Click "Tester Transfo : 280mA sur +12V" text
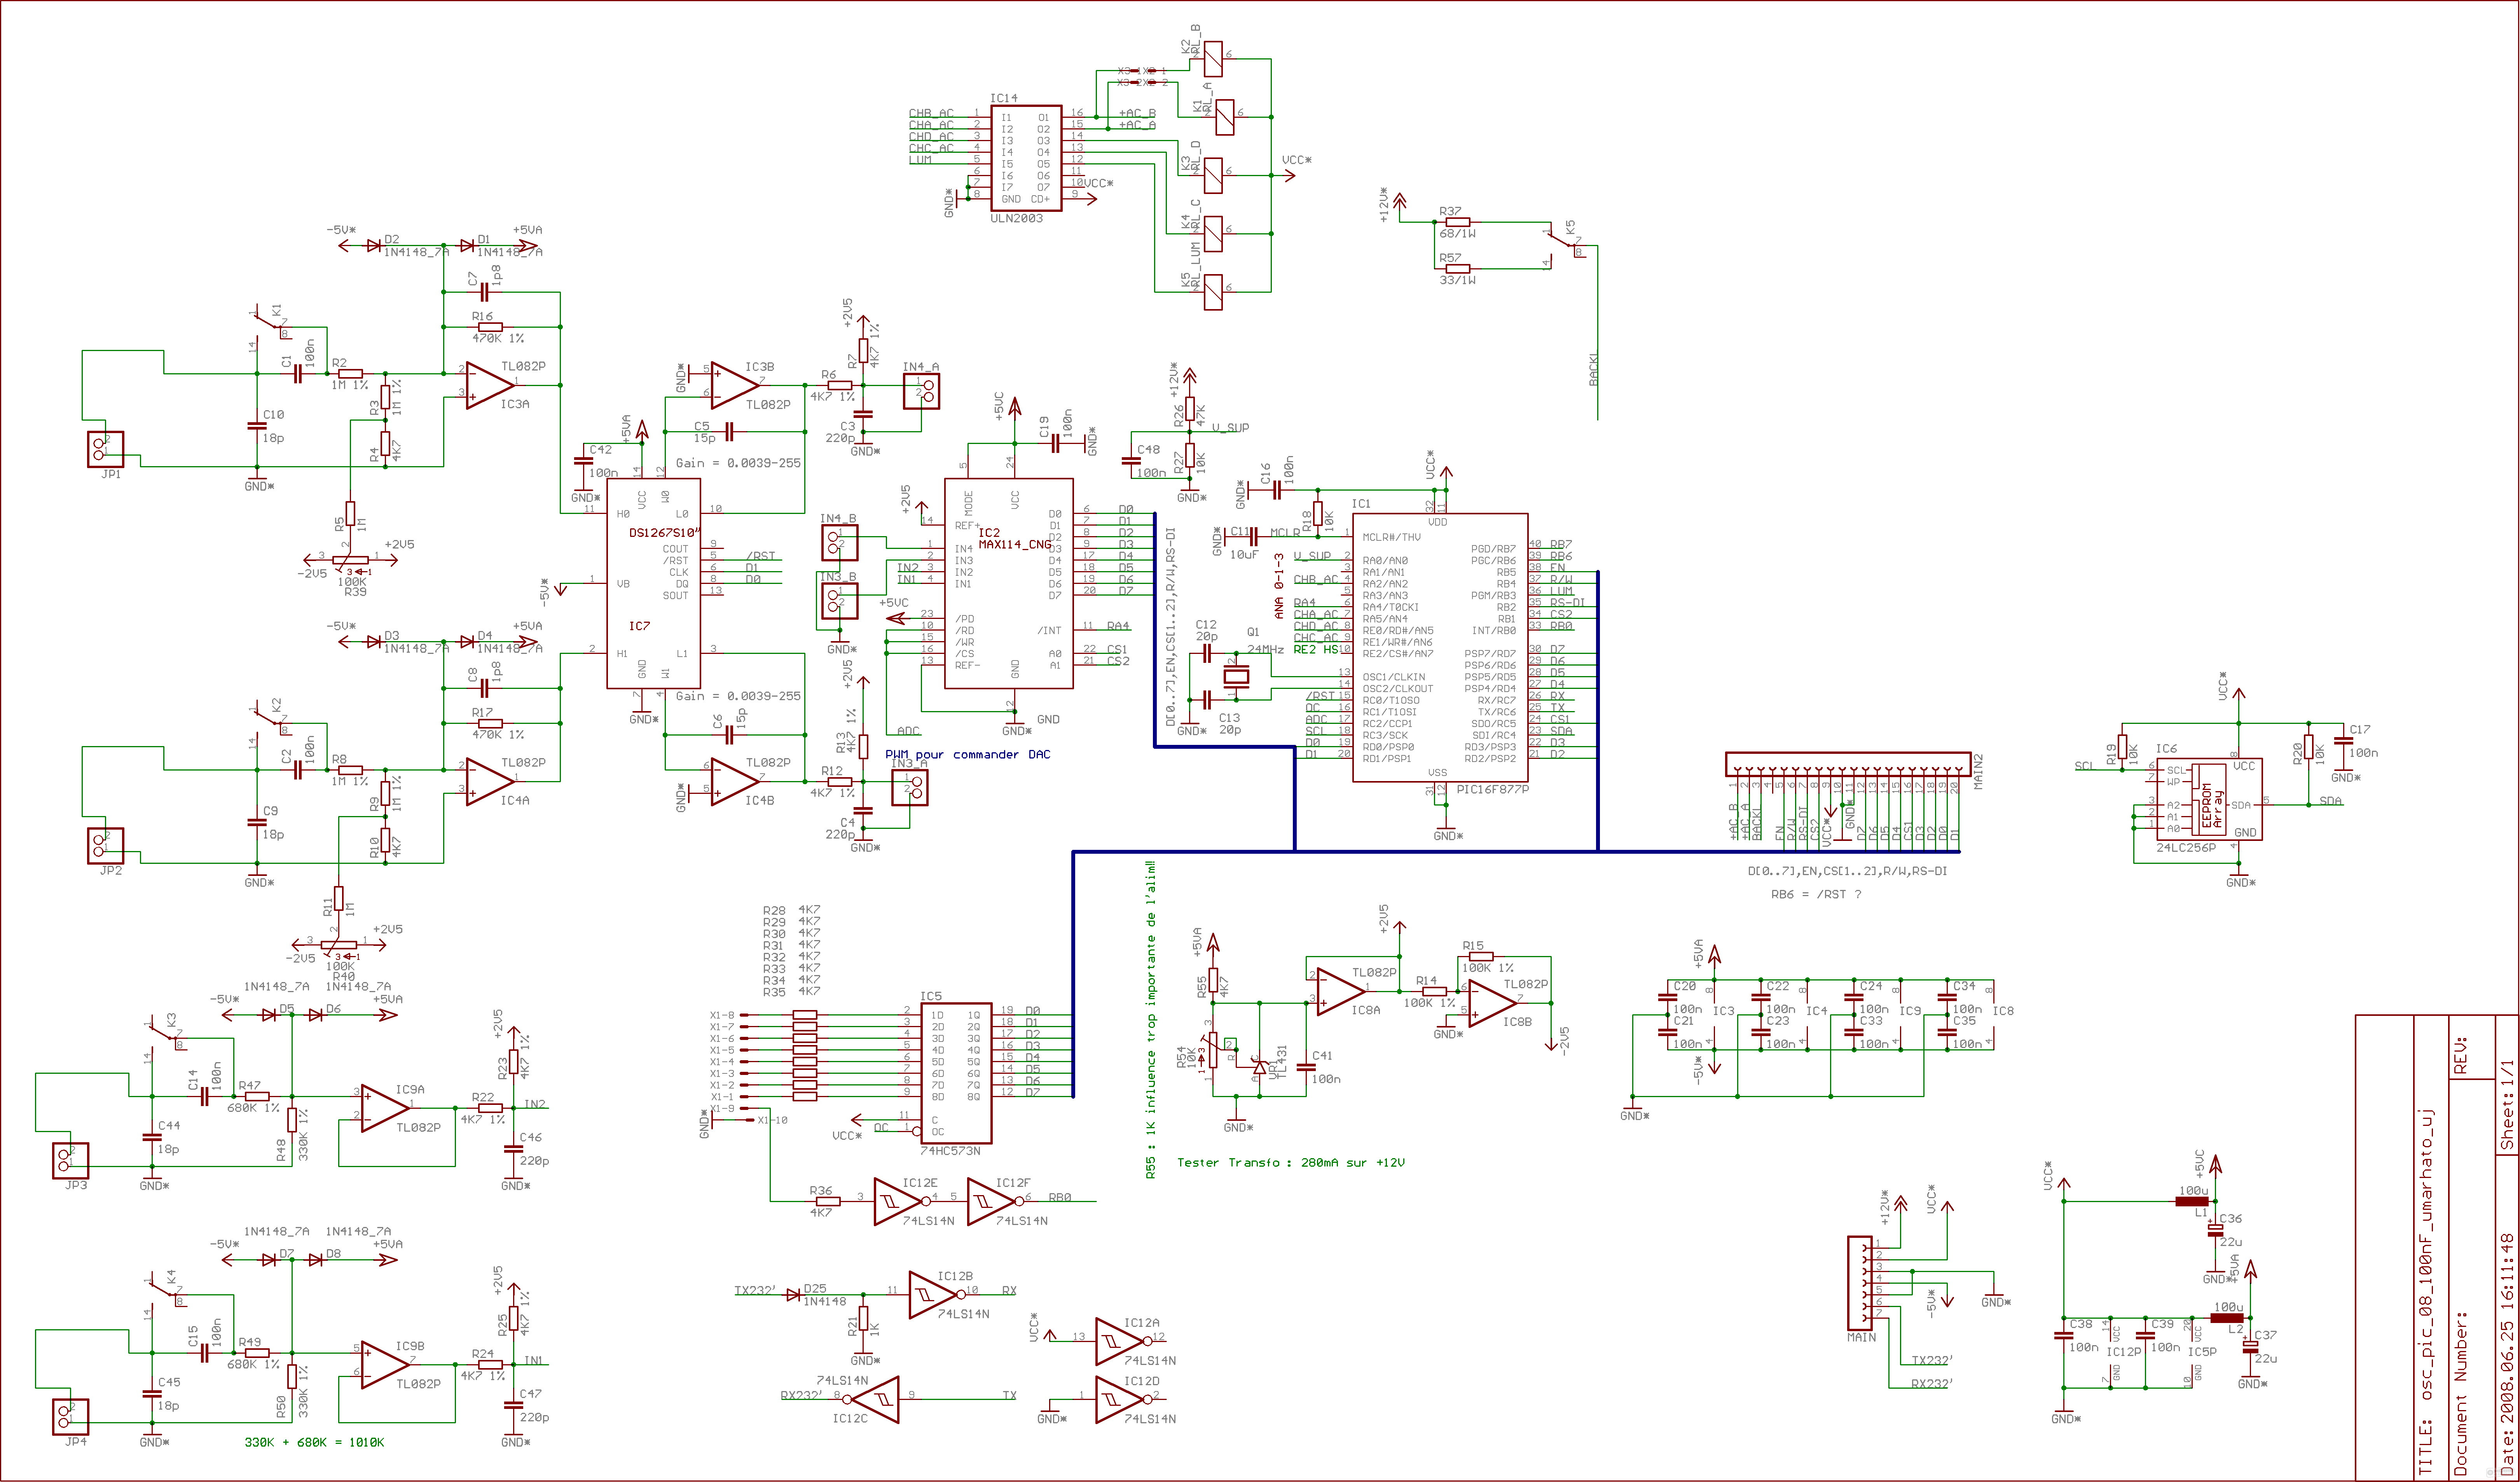2520x1482 pixels. [1290, 1162]
